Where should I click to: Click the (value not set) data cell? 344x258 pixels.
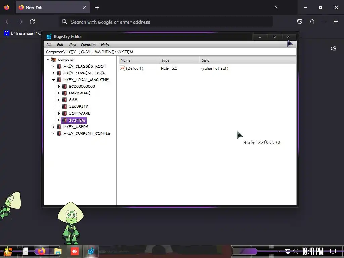tap(215, 68)
